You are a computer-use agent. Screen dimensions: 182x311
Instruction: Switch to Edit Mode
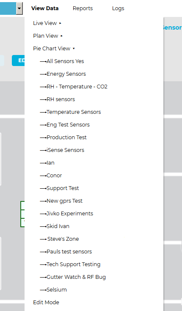46,303
